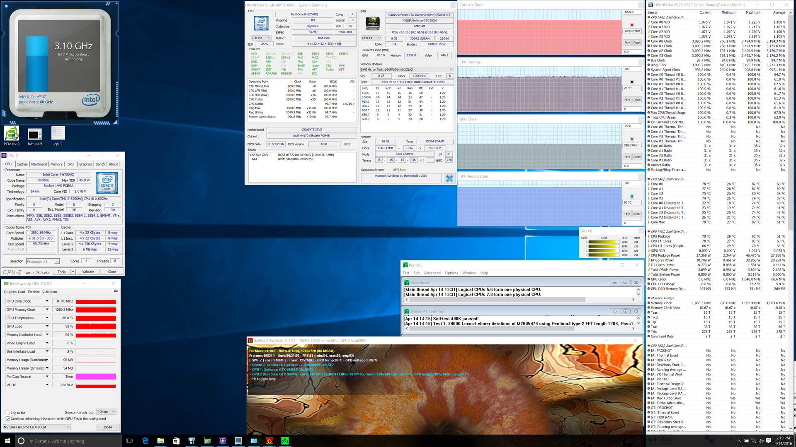
Task: Click the teal GPU Clock graph color box
Action: 632,139
